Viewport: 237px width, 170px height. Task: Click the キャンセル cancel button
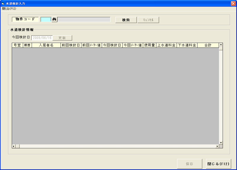pos(148,20)
